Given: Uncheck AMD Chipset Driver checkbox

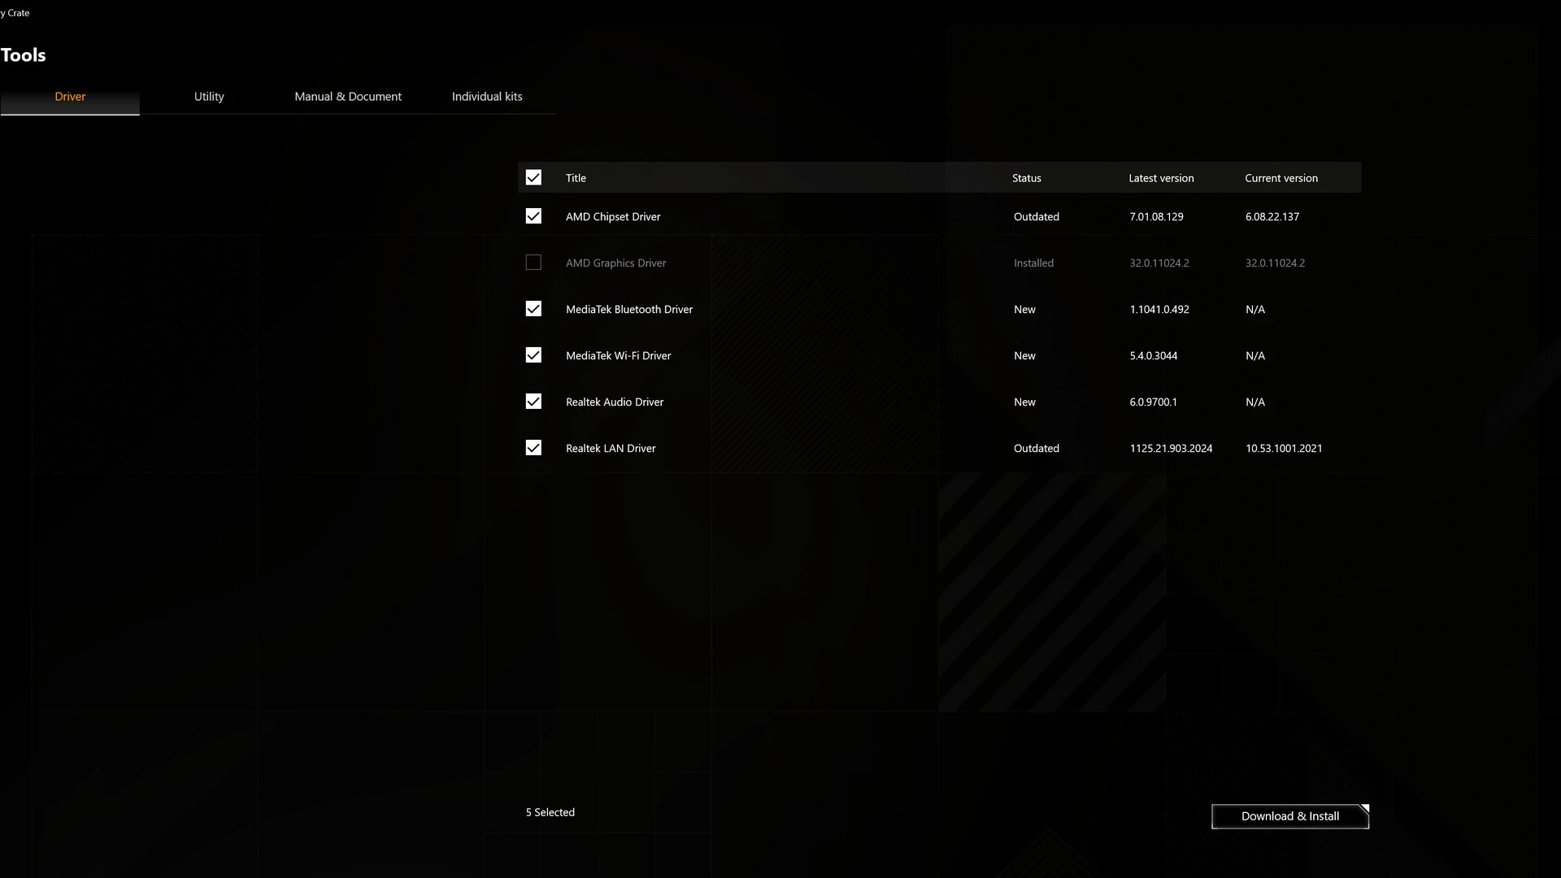Looking at the screenshot, I should tap(533, 216).
